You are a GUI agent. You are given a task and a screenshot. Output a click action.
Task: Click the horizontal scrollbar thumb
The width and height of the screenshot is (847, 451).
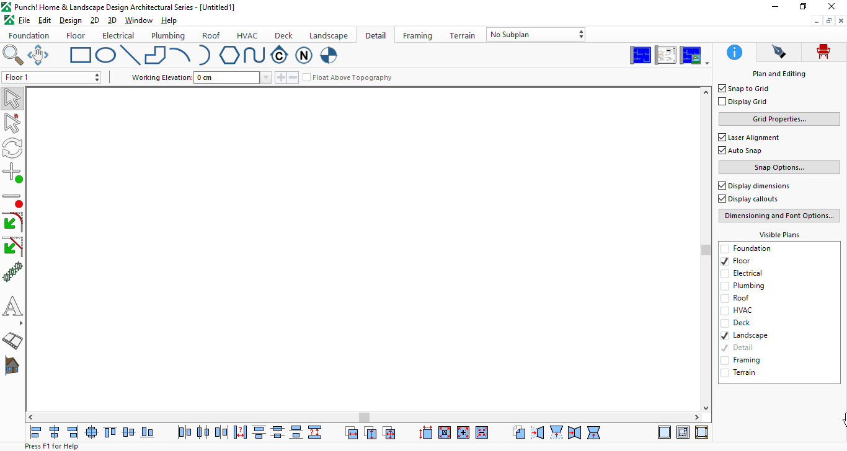tap(365, 418)
